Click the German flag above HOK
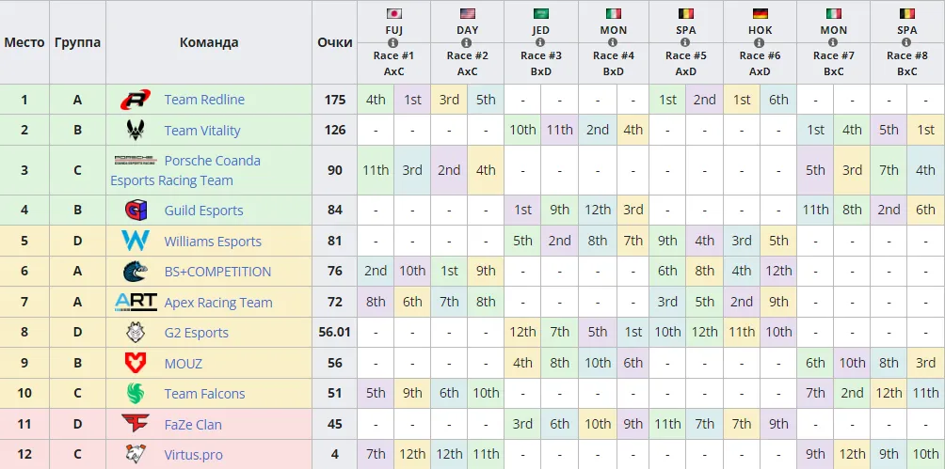945x469 pixels. (760, 14)
